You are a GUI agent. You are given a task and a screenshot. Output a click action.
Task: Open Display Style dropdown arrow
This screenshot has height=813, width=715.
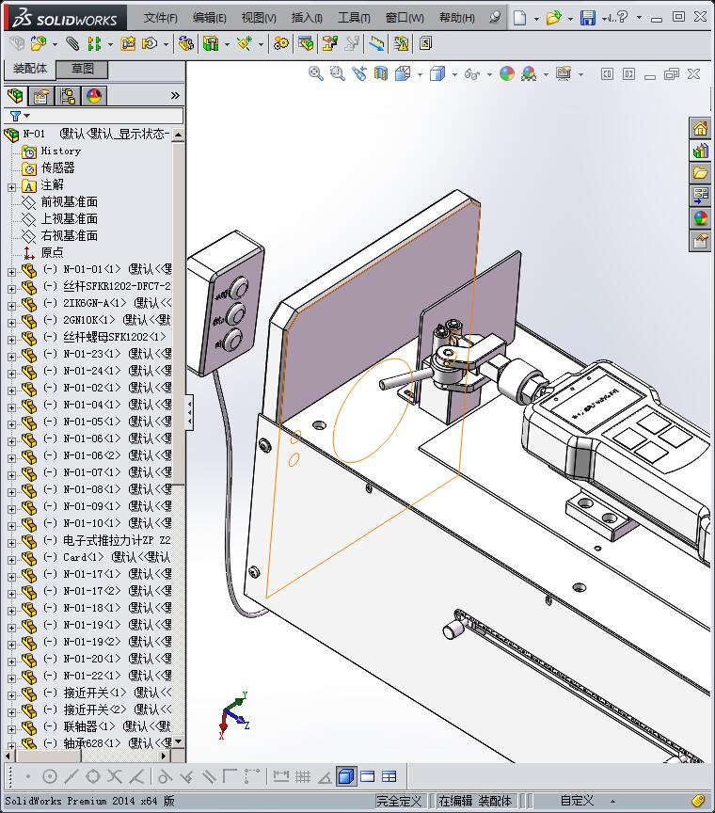454,74
